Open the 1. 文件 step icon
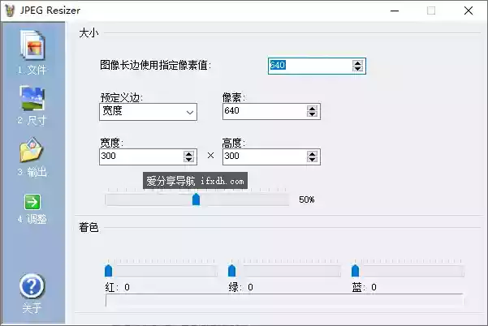This screenshot has height=326, width=488. pyautogui.click(x=32, y=45)
